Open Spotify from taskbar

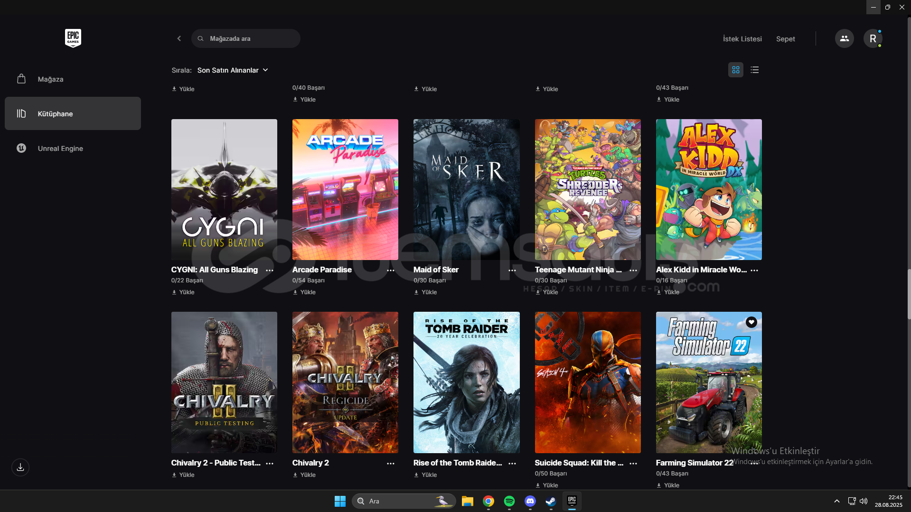[x=509, y=501]
